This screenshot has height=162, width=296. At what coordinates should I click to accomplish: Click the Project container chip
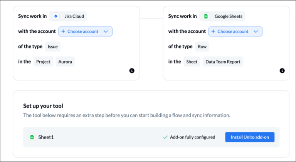coord(43,62)
